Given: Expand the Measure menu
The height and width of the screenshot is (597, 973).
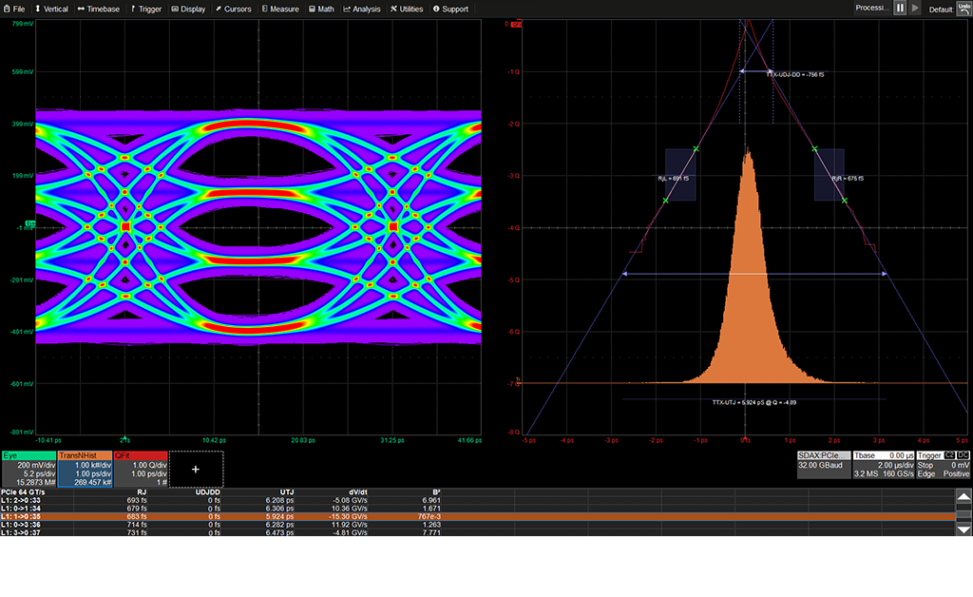Looking at the screenshot, I should click(279, 9).
